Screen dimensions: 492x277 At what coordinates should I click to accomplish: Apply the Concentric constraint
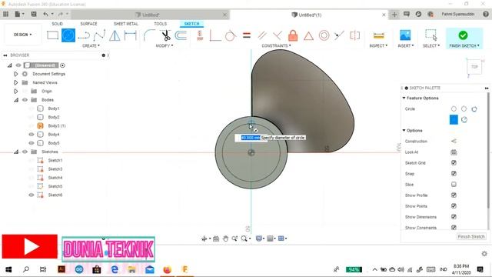coord(324,35)
